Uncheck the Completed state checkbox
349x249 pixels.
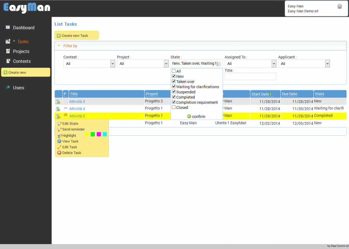(x=174, y=97)
